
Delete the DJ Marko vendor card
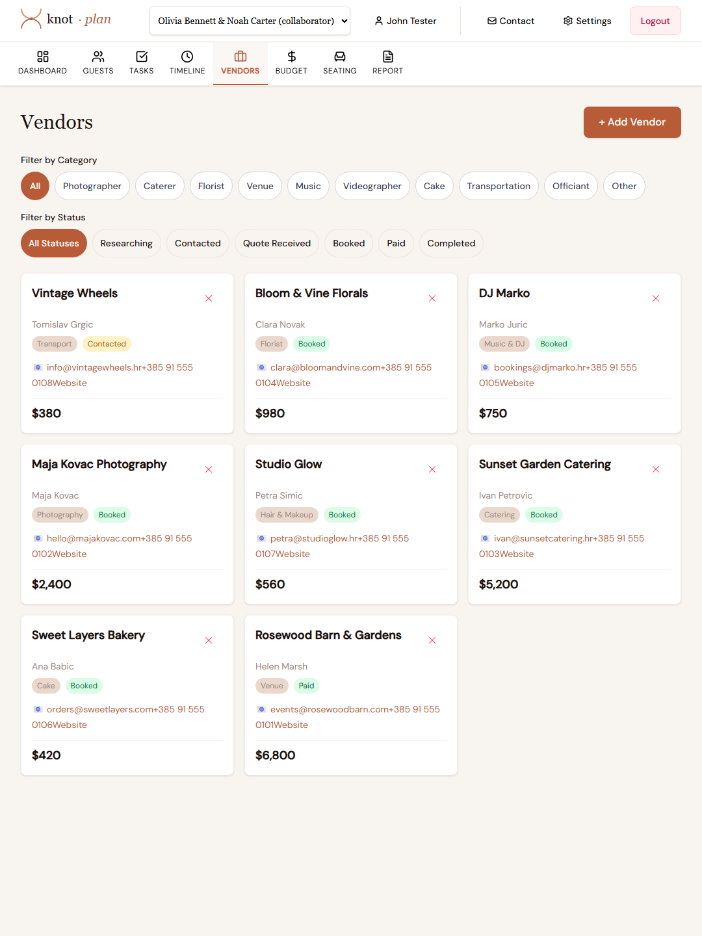[656, 298]
